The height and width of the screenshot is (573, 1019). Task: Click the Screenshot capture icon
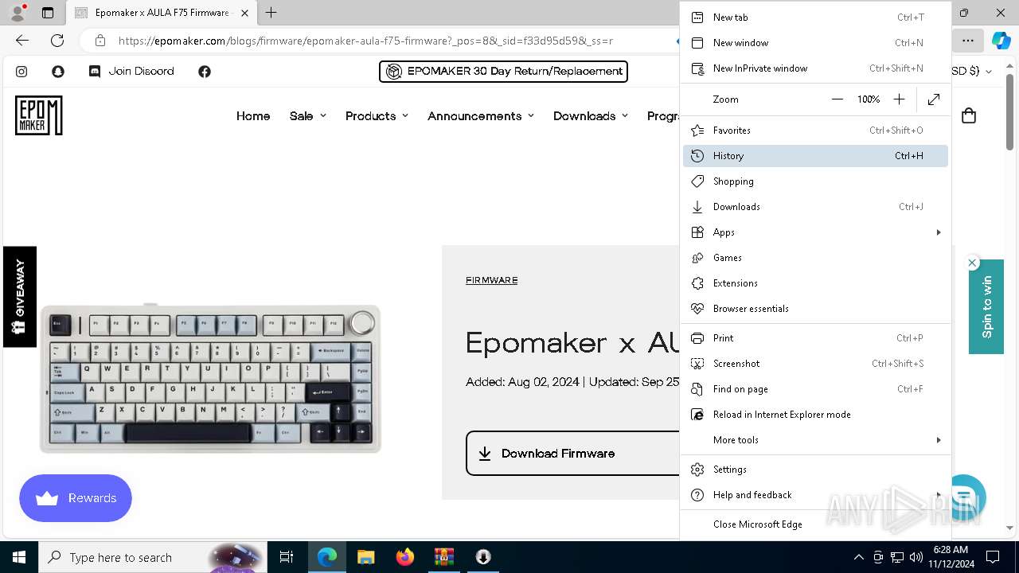[697, 364]
